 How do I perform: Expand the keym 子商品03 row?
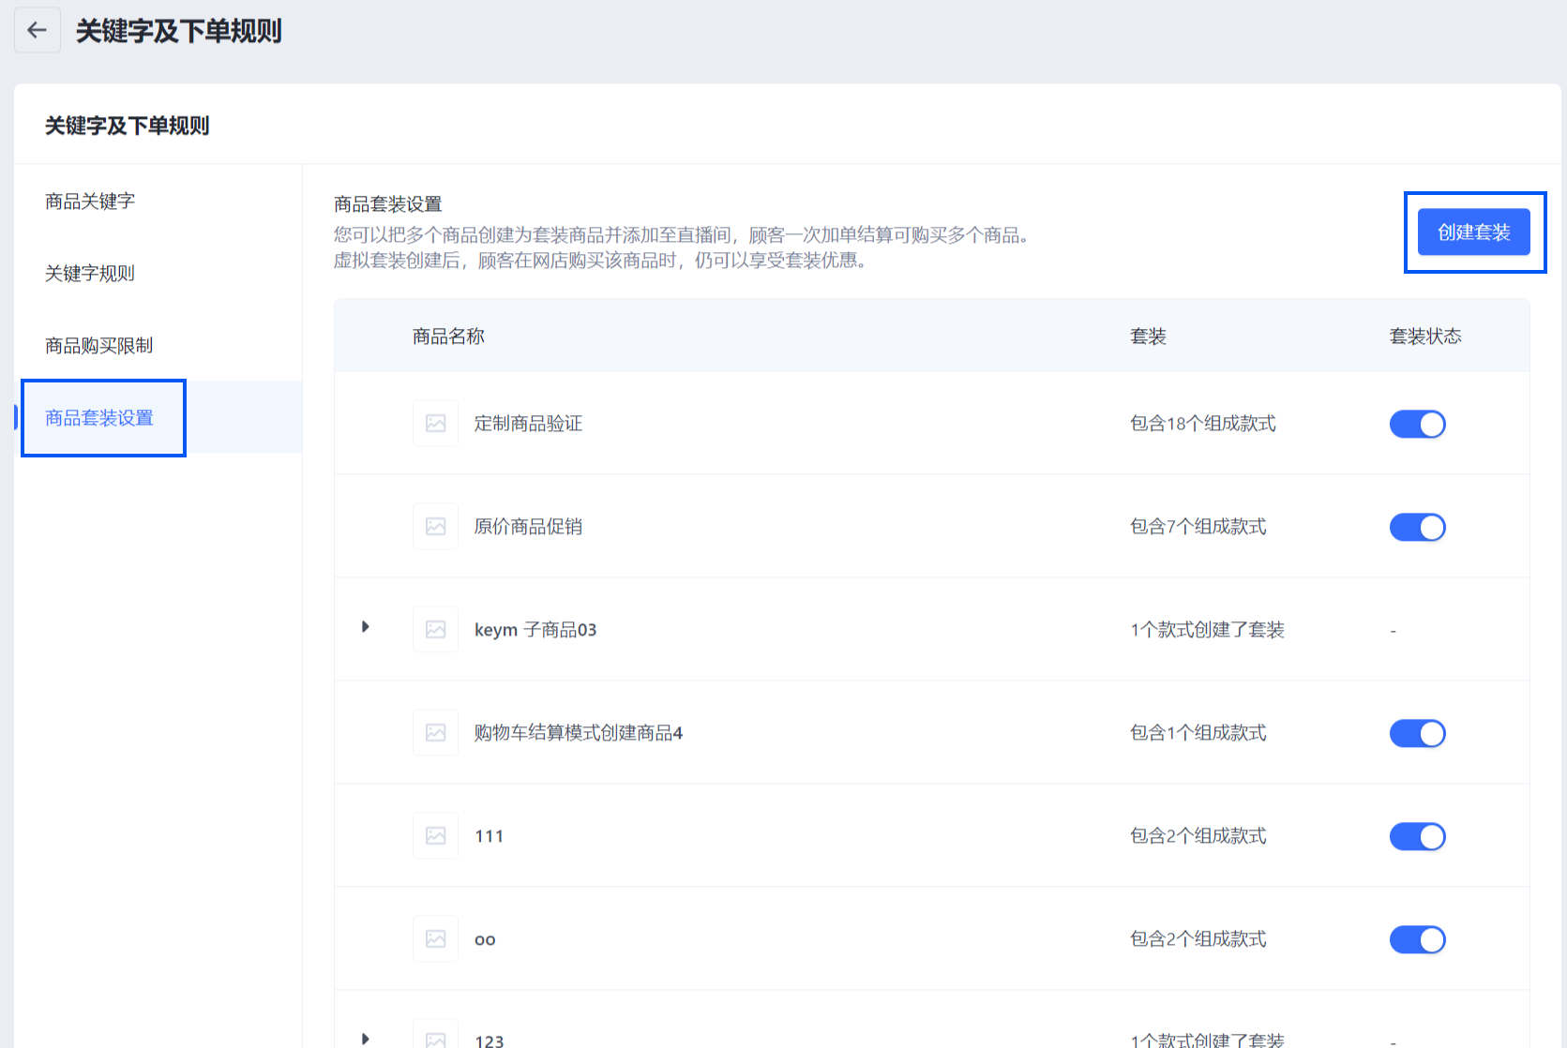[366, 627]
